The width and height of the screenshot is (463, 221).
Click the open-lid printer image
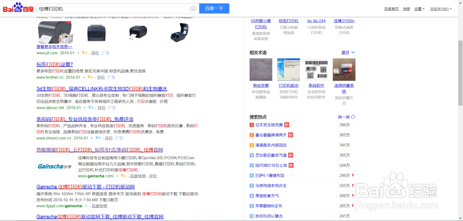(x=180, y=32)
